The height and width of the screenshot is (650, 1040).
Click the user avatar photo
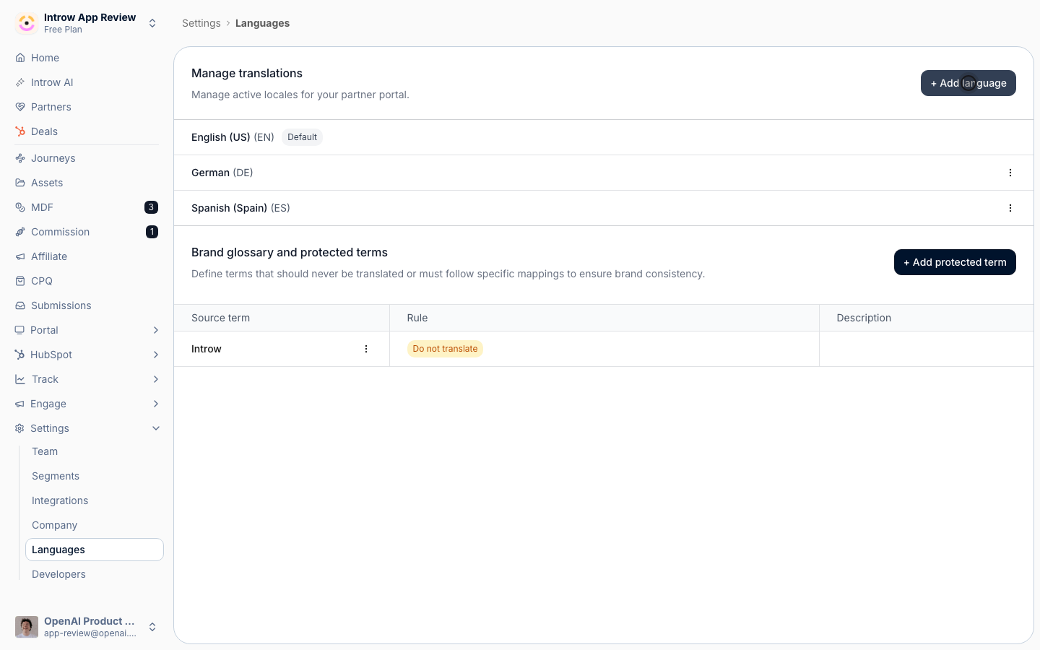27,627
